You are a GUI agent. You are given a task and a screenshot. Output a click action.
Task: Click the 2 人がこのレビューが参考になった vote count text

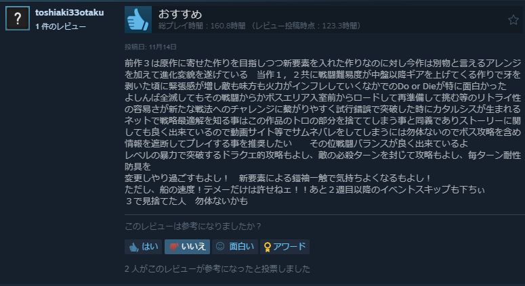click(217, 268)
